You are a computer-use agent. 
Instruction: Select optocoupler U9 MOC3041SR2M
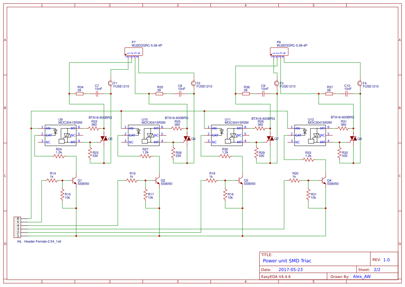tap(61, 135)
